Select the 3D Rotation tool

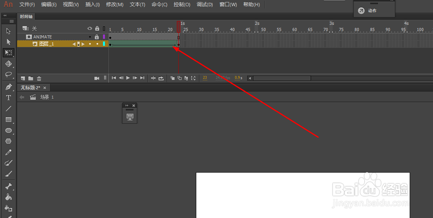pos(8,64)
